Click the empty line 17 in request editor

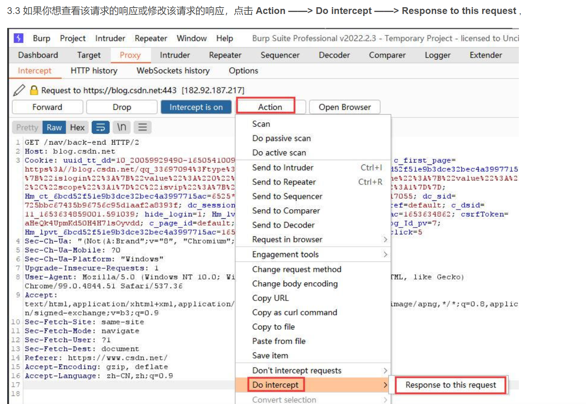point(120,385)
